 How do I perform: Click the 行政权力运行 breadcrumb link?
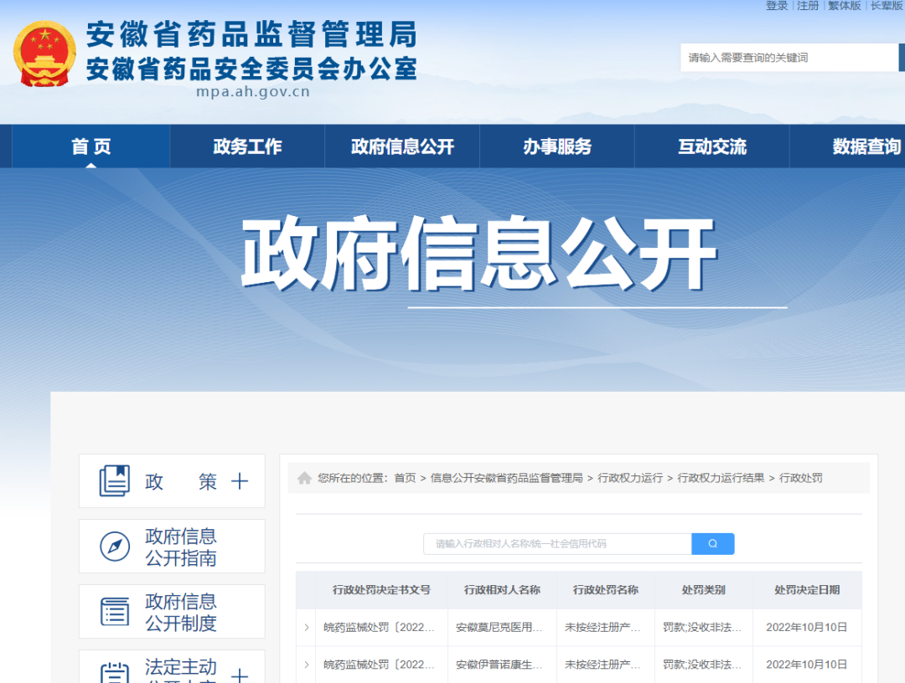tap(629, 478)
